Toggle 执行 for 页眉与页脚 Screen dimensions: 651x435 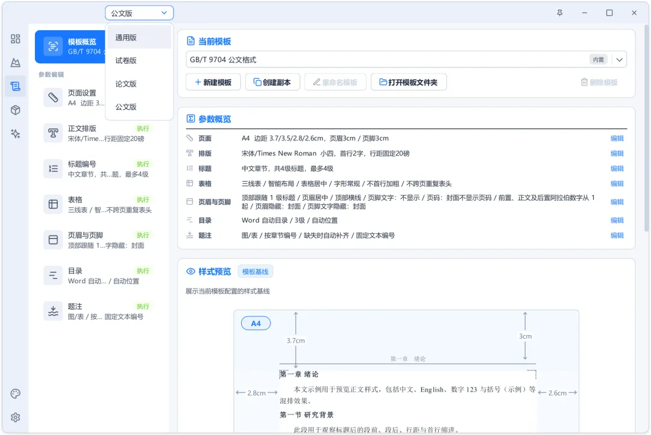[143, 236]
